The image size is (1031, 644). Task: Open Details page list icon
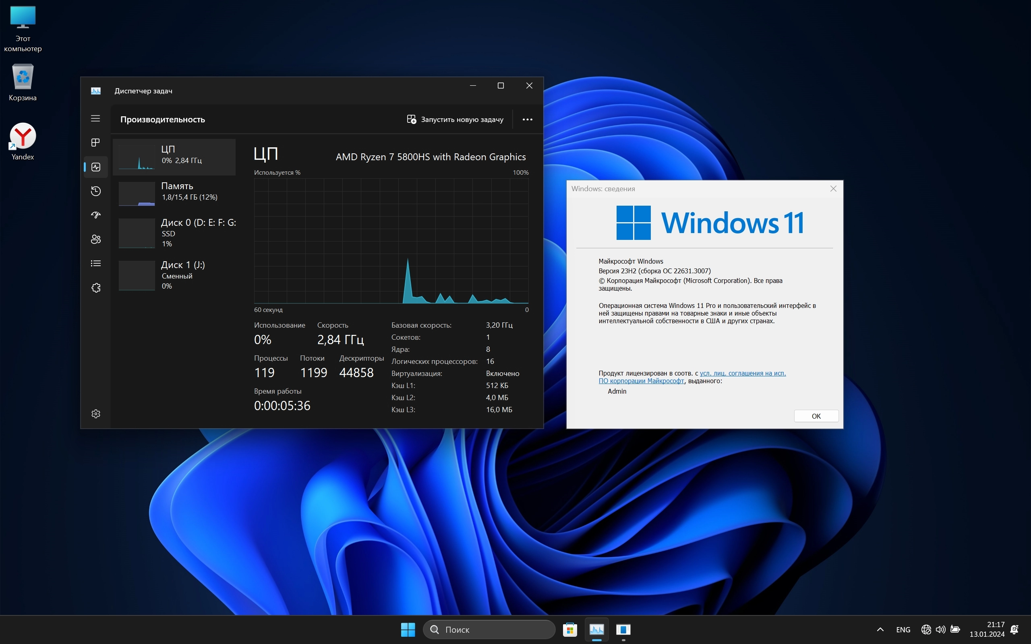(95, 264)
